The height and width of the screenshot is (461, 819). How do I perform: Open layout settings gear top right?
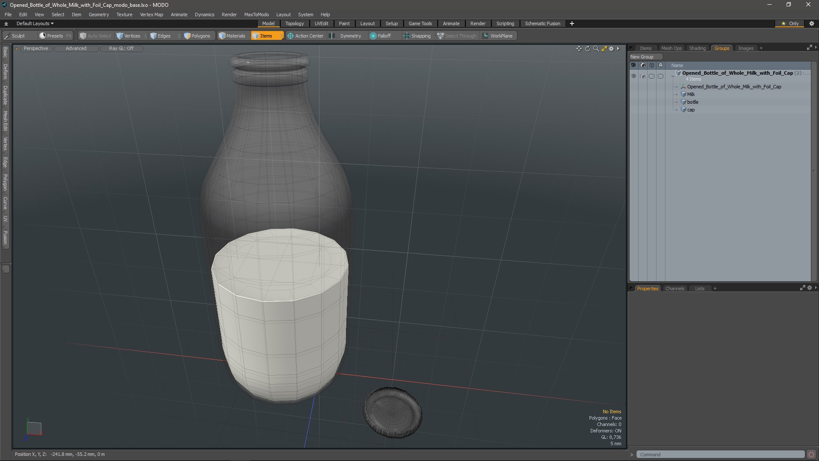pyautogui.click(x=812, y=23)
